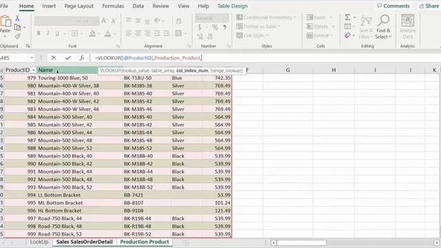The width and height of the screenshot is (441, 248).
Task: Open the Clipboard dialog launcher
Action: tap(28, 46)
